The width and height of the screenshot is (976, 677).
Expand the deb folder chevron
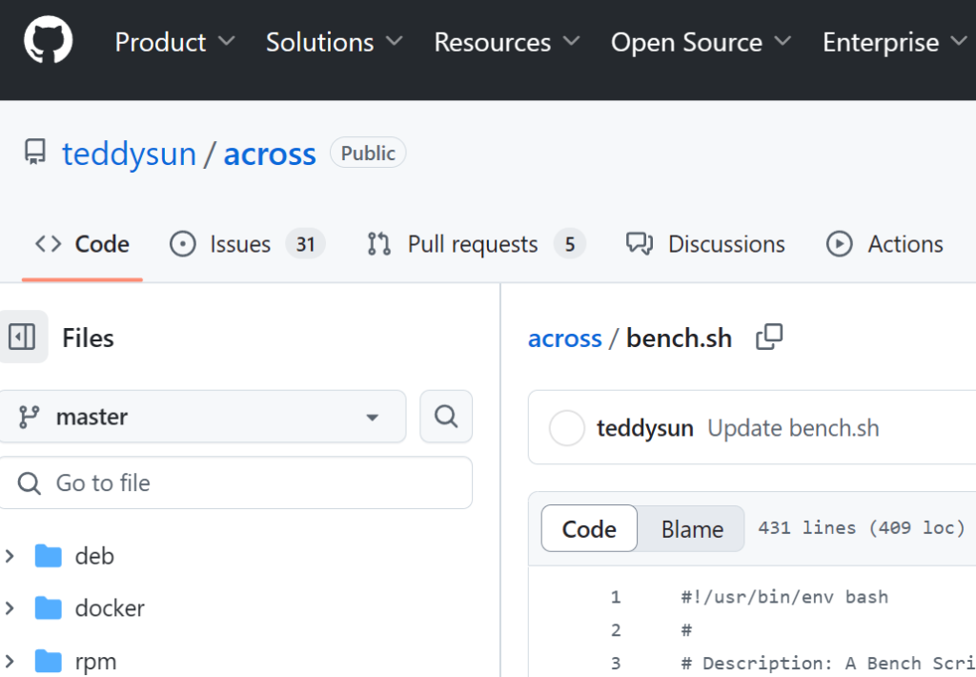point(10,556)
